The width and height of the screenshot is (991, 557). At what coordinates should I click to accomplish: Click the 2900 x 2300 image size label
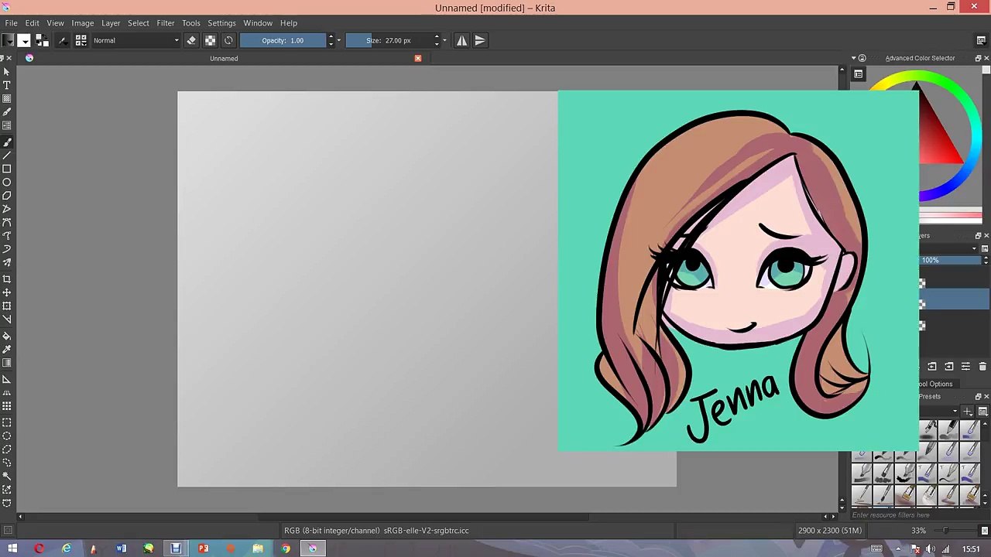tap(830, 531)
